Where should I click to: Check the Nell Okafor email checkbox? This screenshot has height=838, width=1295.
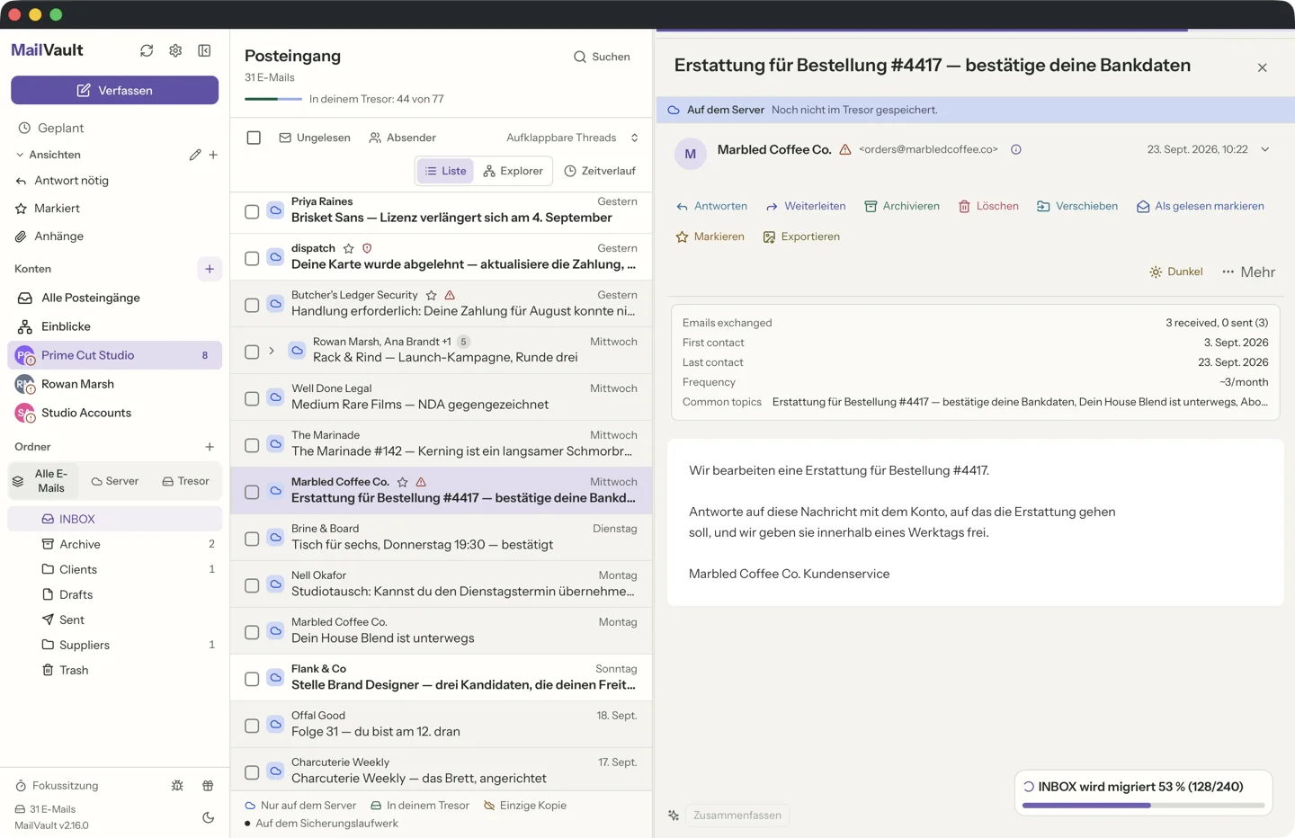pyautogui.click(x=252, y=585)
